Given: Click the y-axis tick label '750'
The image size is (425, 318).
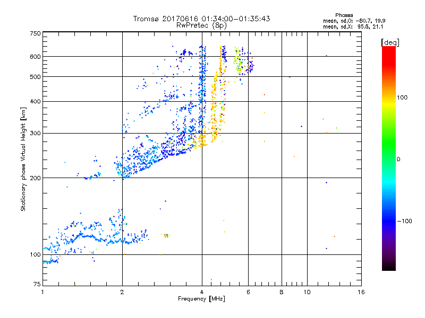Looking at the screenshot, I should pyautogui.click(x=36, y=33).
